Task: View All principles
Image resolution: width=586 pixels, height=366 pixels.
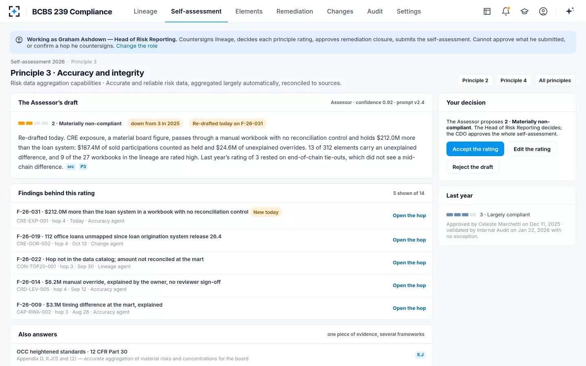Action: pos(555,80)
